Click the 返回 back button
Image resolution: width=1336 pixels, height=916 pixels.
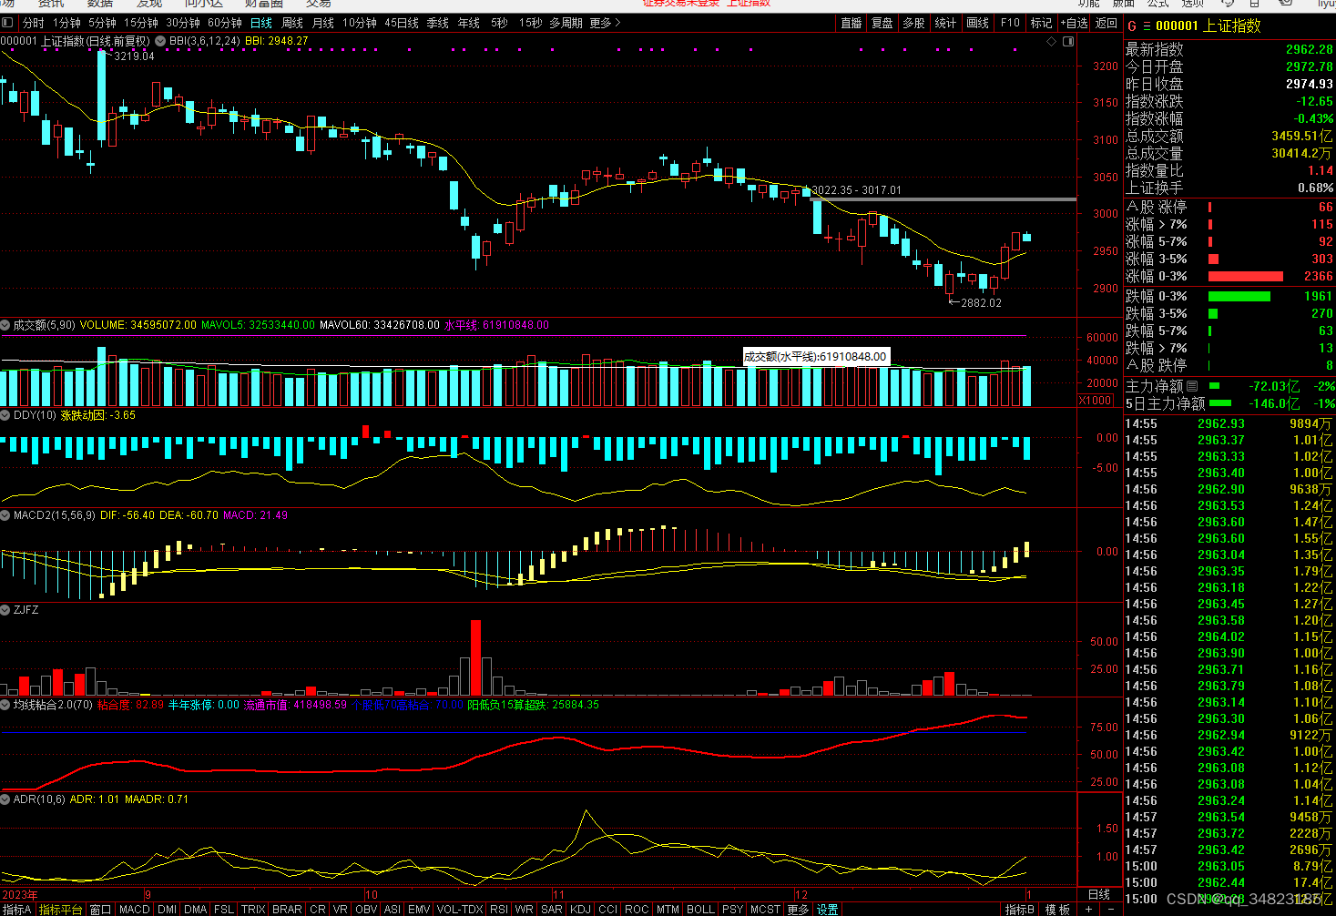(1106, 23)
